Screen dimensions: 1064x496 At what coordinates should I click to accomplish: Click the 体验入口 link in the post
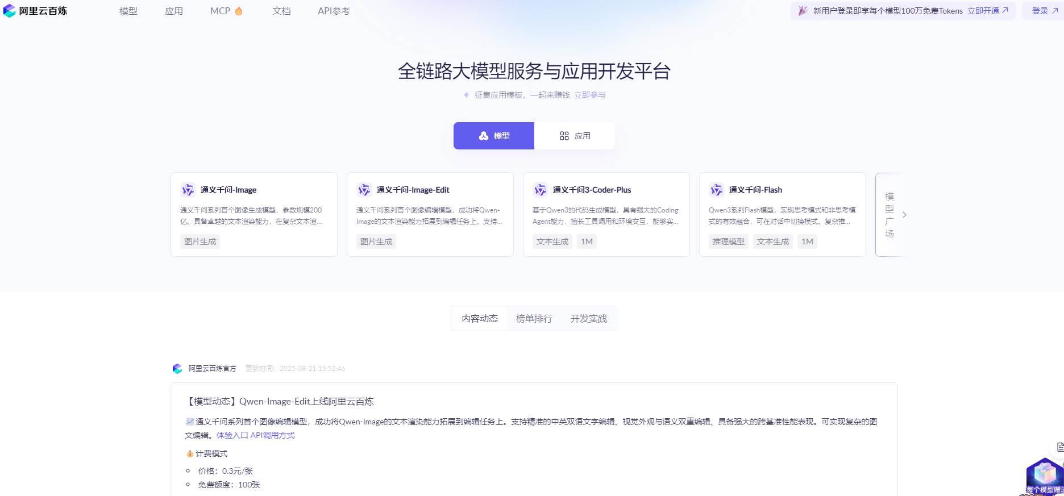(x=232, y=435)
